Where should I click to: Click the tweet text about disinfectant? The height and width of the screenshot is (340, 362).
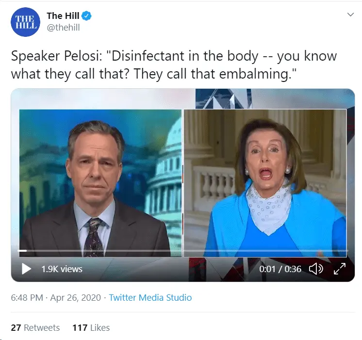(174, 65)
